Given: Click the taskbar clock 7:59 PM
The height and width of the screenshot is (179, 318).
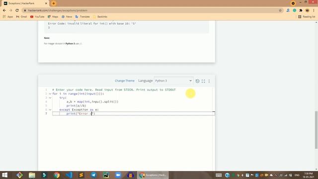Looking at the screenshot, I should pyautogui.click(x=309, y=175).
